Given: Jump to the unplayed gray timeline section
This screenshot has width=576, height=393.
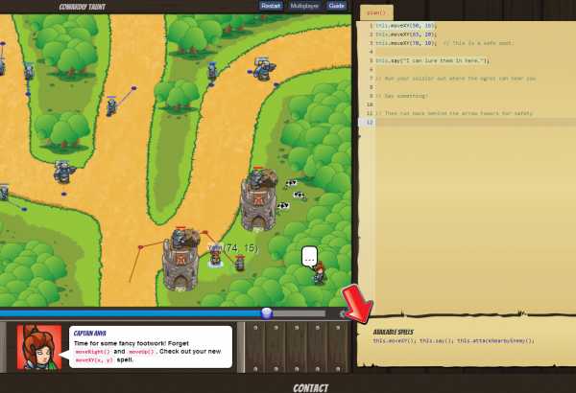Looking at the screenshot, I should (x=300, y=313).
